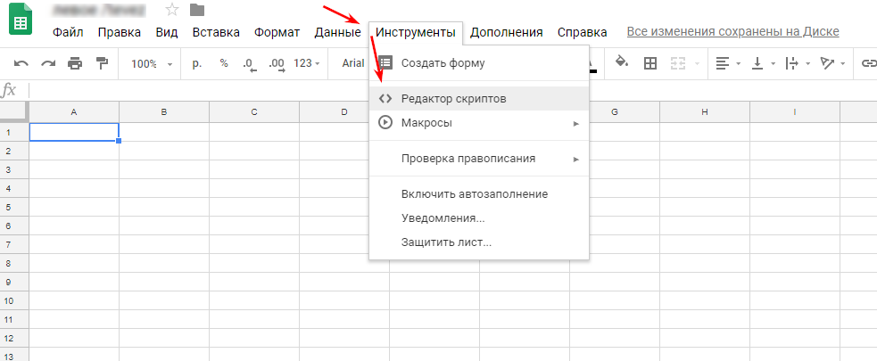This screenshot has width=877, height=361.
Task: Select the paint format roller tool
Action: 101,64
